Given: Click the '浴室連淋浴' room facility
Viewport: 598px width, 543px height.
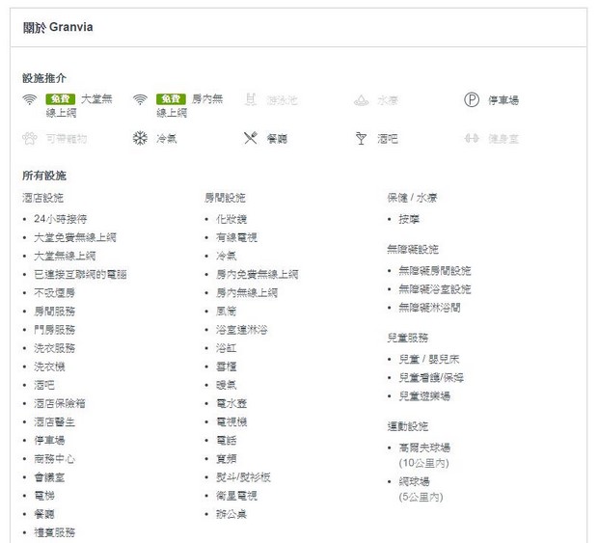Looking at the screenshot, I should [242, 330].
